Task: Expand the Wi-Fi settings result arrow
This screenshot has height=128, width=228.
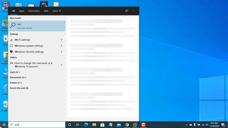Action: [61, 40]
